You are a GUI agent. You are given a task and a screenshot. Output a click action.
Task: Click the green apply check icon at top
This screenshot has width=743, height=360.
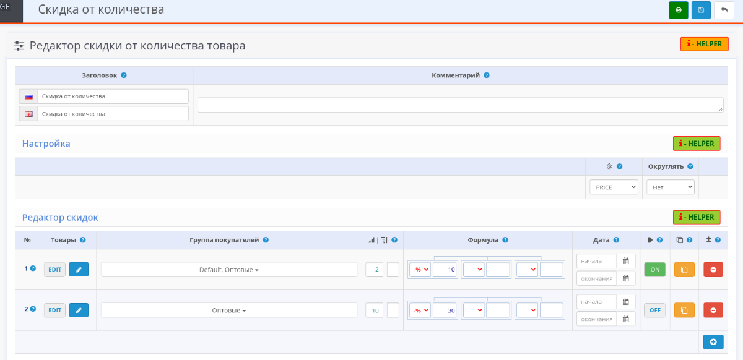point(679,11)
